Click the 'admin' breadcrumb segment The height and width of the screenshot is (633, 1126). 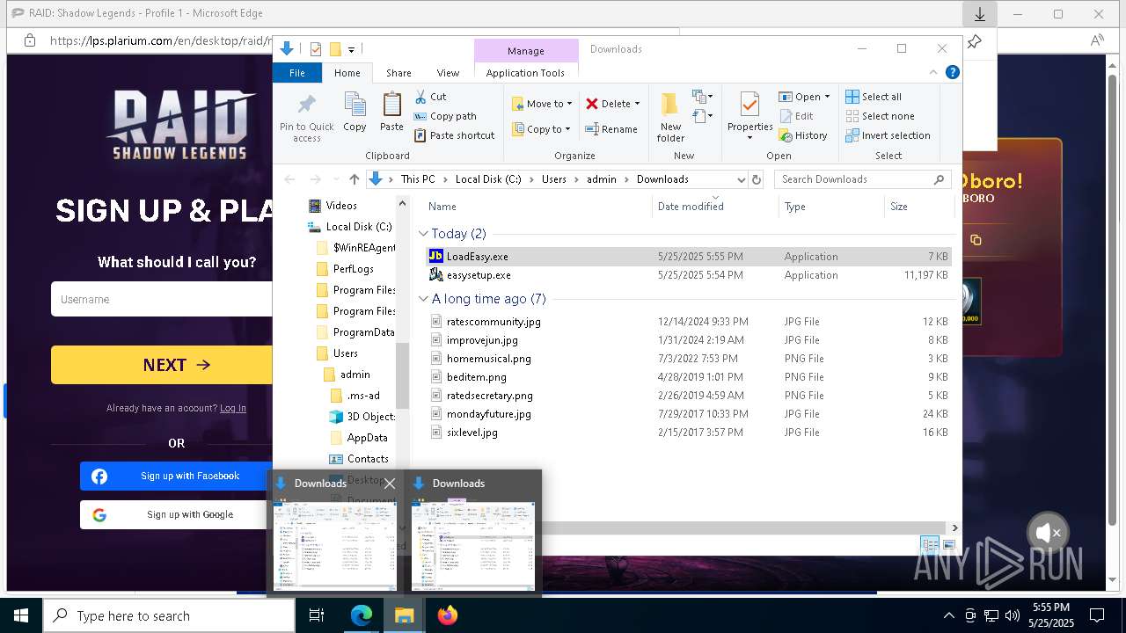602,179
